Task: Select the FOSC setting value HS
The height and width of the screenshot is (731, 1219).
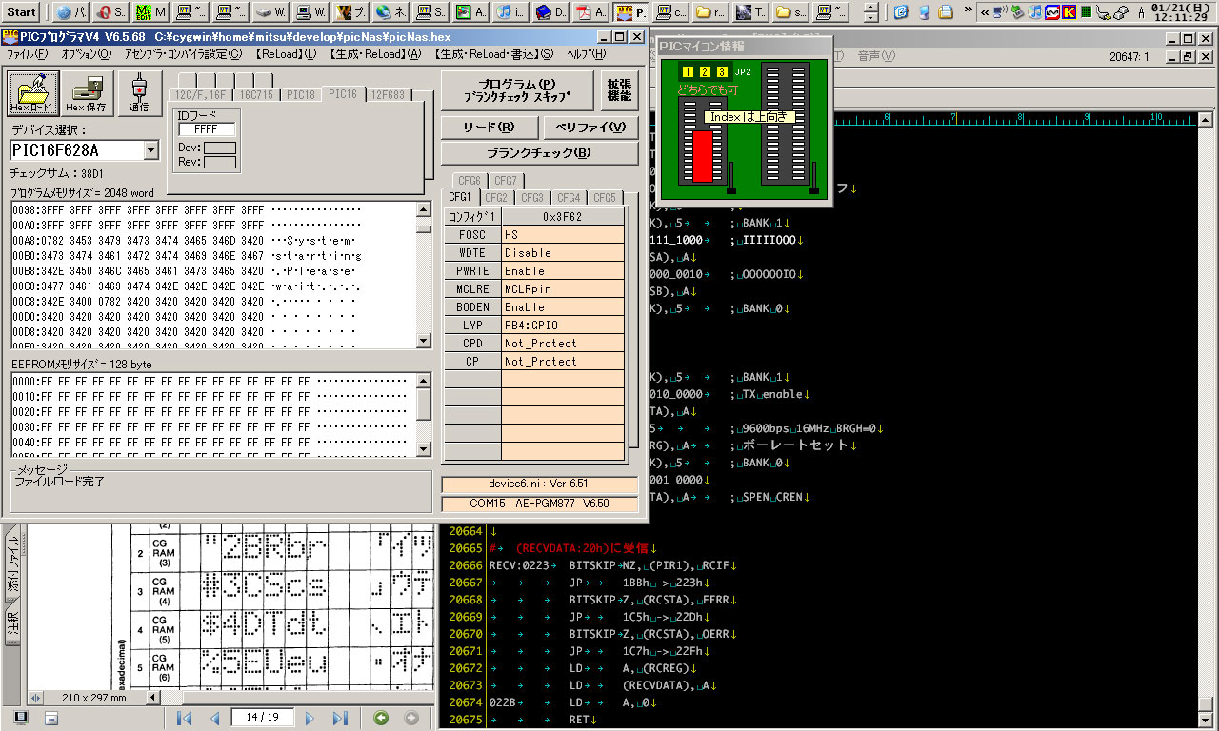Action: coord(563,235)
